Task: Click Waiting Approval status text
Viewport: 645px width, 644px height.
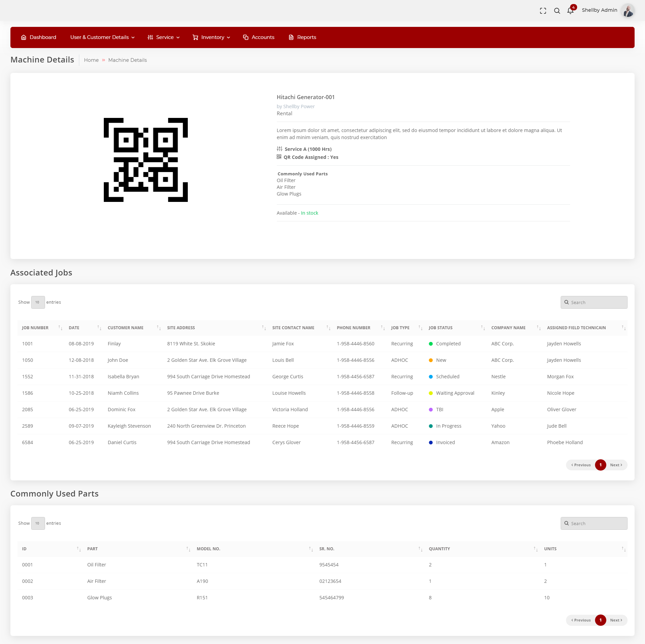Action: point(455,393)
